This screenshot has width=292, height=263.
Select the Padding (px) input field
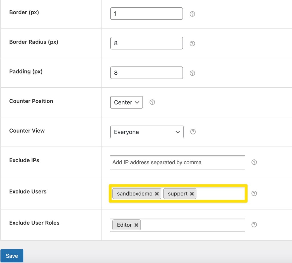click(x=147, y=73)
